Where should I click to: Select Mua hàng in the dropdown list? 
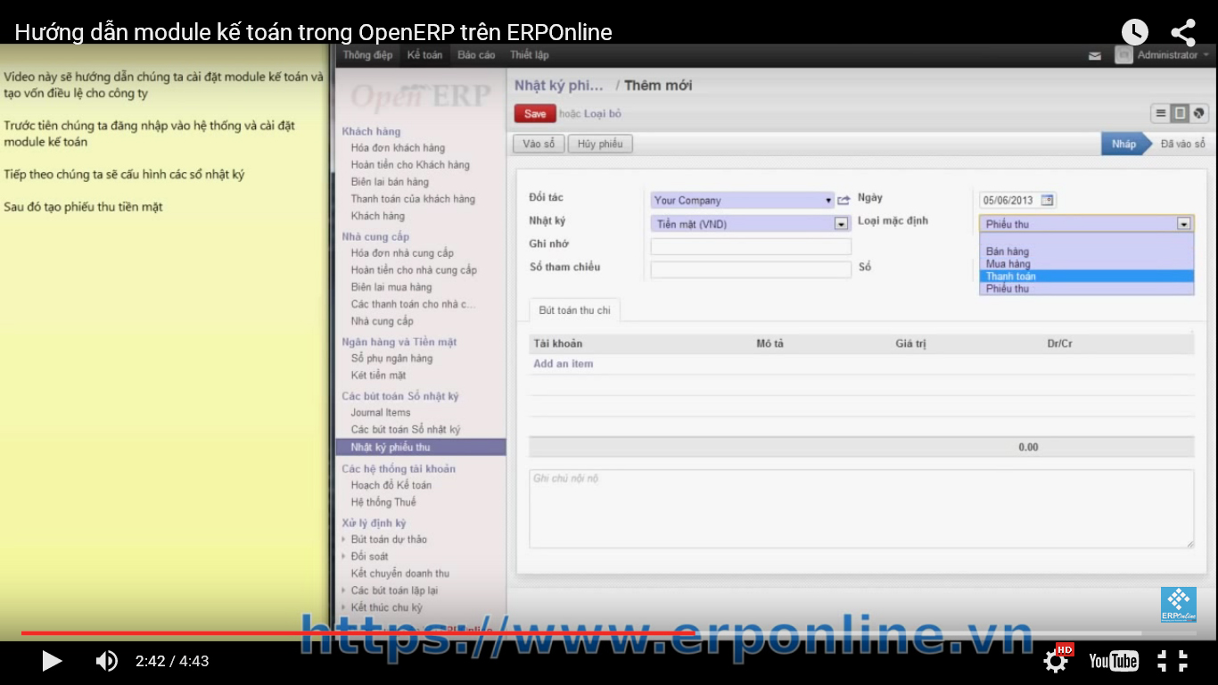[x=1086, y=264]
